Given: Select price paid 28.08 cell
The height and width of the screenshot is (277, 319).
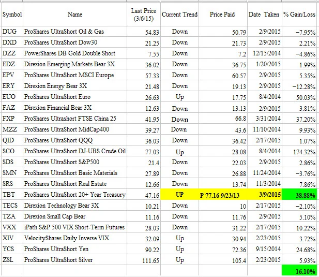Looking at the screenshot, I should point(223,151).
